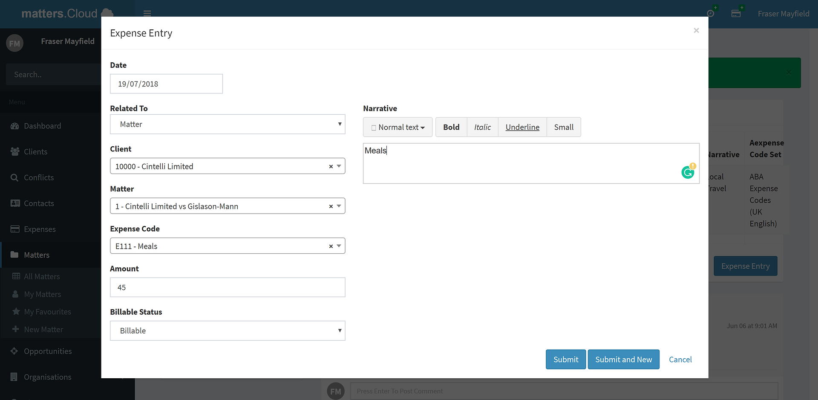Close the Expense Entry dialog
818x400 pixels.
point(696,30)
